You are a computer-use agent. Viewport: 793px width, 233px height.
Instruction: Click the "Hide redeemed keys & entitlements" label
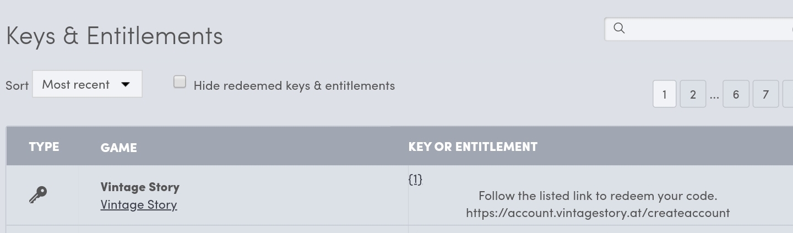(294, 85)
